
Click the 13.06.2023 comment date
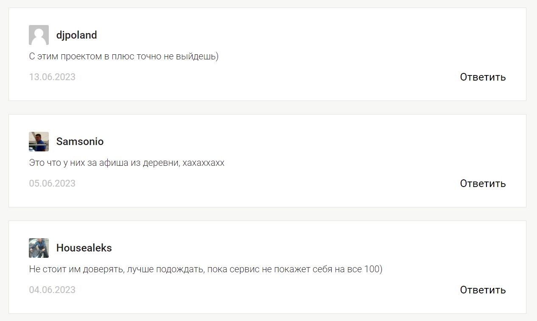pyautogui.click(x=52, y=77)
